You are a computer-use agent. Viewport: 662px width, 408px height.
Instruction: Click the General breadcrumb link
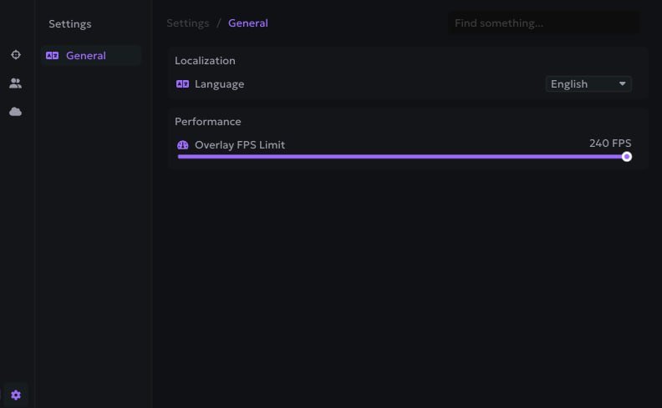point(247,23)
